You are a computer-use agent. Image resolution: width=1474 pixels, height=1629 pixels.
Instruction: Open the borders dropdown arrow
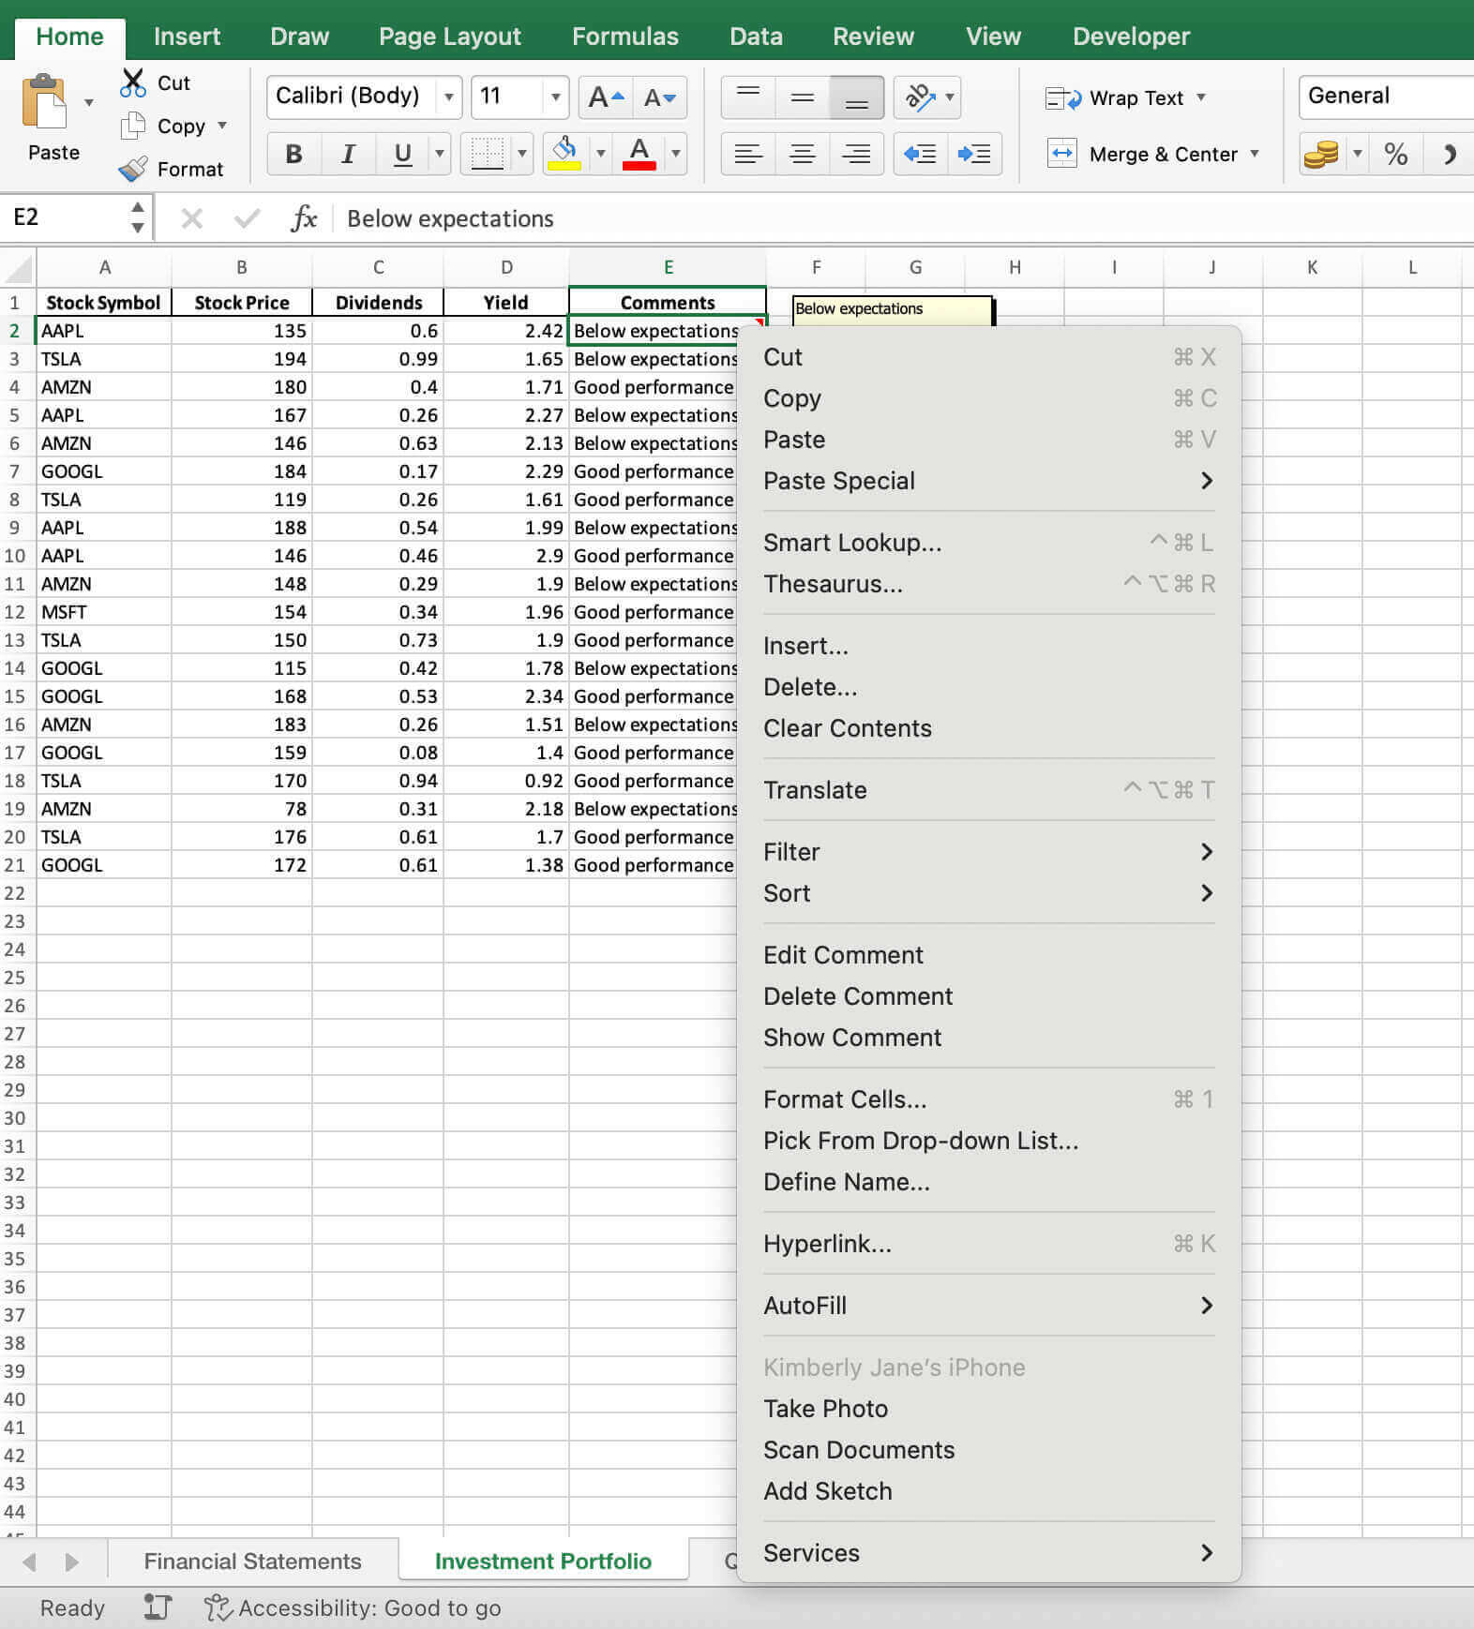[x=522, y=154]
